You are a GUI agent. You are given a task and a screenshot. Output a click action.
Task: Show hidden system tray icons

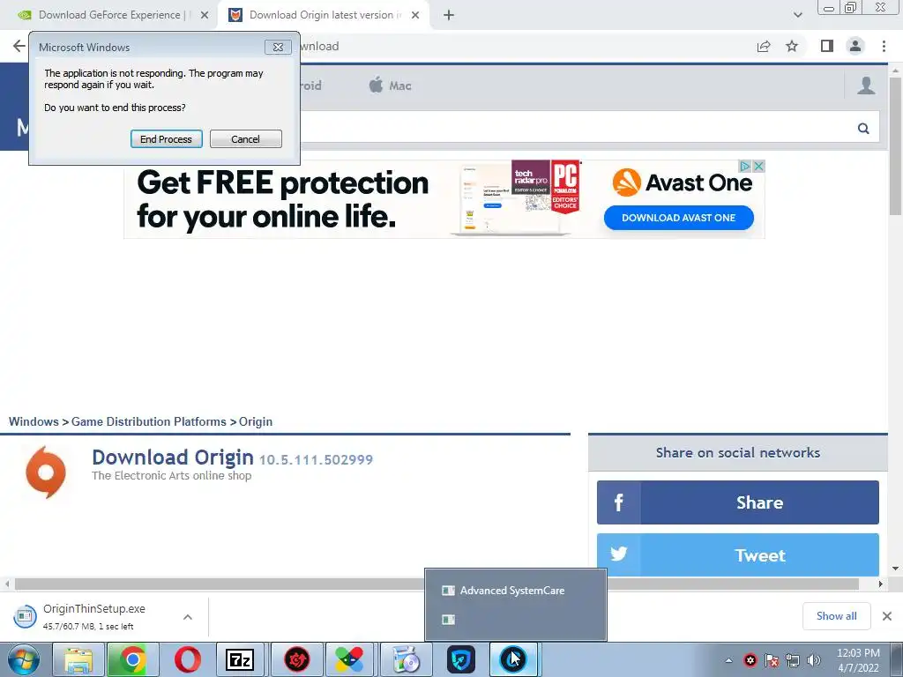(x=728, y=660)
